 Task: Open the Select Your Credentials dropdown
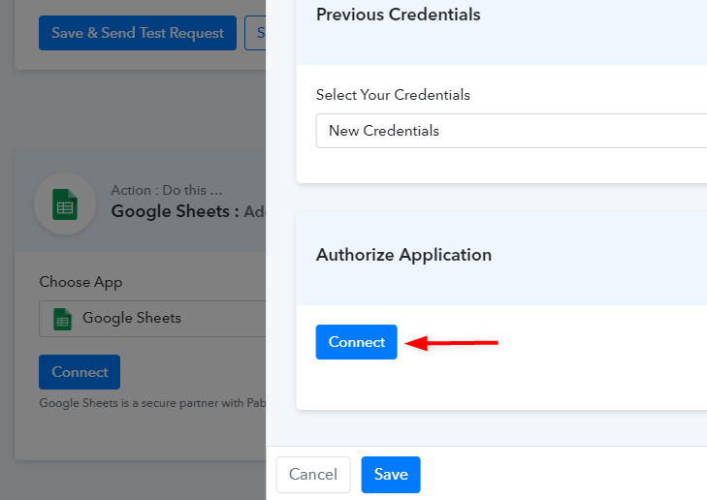coord(511,131)
